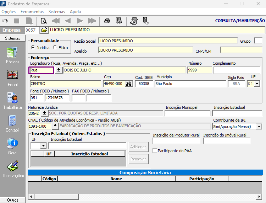Select the Jurídica radio button
The image size is (266, 203).
click(33, 47)
